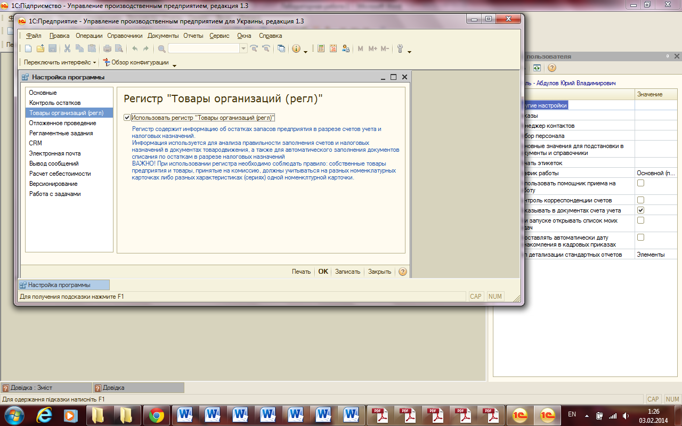Select Регламентные задания section

(x=69, y=133)
